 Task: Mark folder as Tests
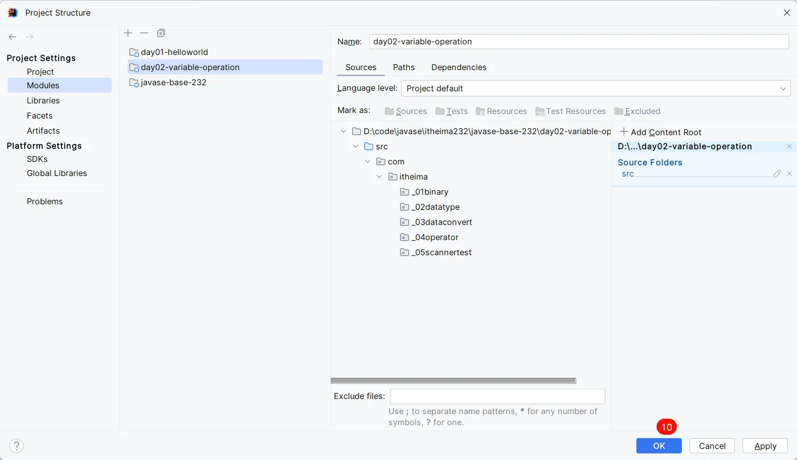(x=452, y=111)
